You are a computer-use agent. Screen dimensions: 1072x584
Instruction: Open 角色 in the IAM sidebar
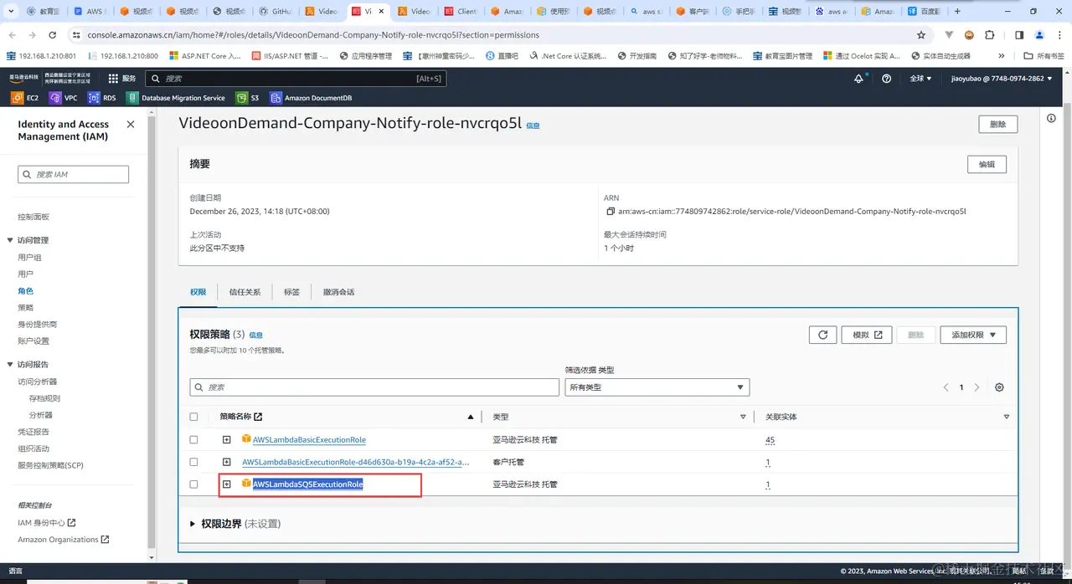pos(26,290)
